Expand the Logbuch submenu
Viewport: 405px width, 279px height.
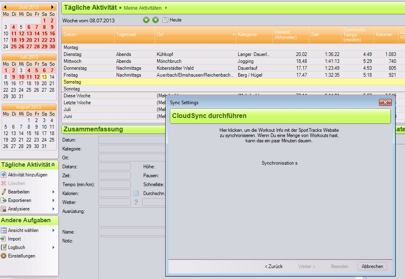coord(53,247)
